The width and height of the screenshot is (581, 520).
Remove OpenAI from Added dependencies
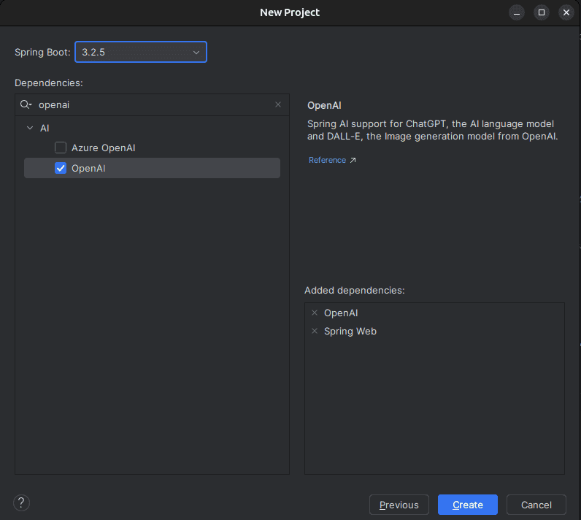315,313
